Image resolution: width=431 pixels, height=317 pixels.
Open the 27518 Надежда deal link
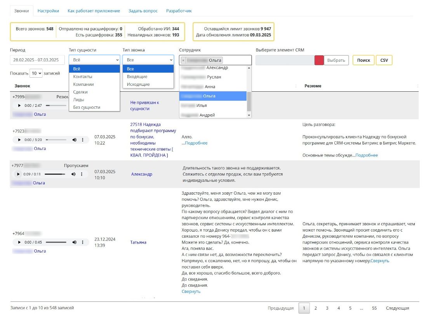point(153,140)
